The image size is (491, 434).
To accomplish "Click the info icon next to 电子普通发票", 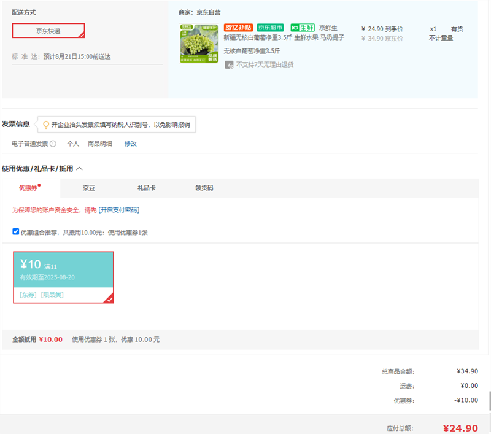I will [53, 144].
